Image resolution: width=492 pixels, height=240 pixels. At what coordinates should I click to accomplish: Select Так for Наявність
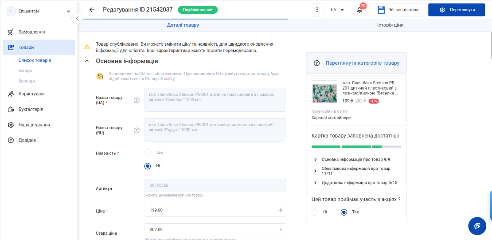[x=148, y=153]
